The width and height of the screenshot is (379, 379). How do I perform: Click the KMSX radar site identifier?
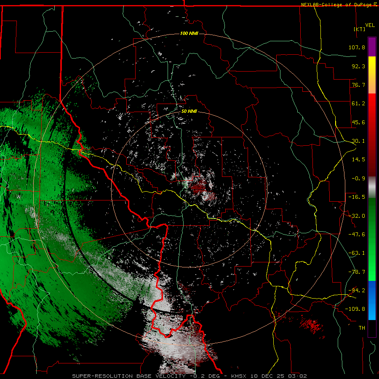tap(239, 376)
